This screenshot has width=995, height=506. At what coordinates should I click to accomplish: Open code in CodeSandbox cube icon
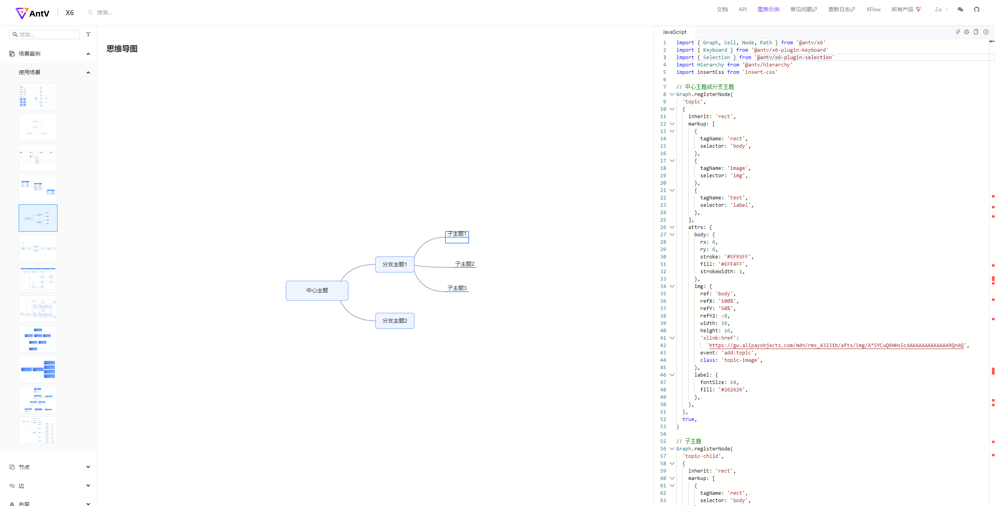[x=967, y=32]
